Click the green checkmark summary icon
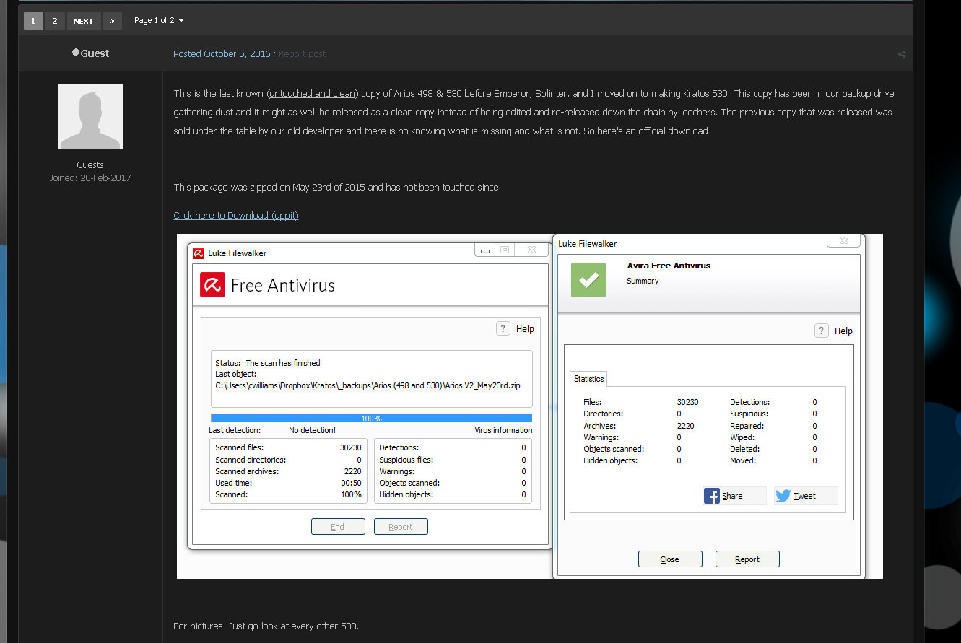 click(588, 280)
